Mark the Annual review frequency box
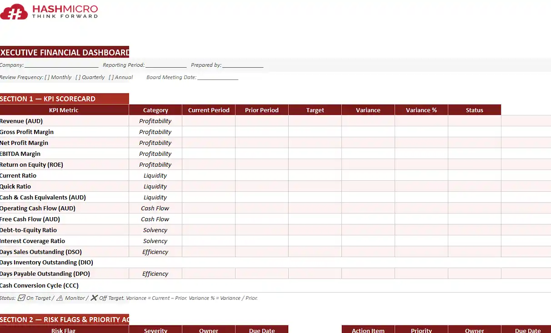The width and height of the screenshot is (551, 333). (x=111, y=77)
